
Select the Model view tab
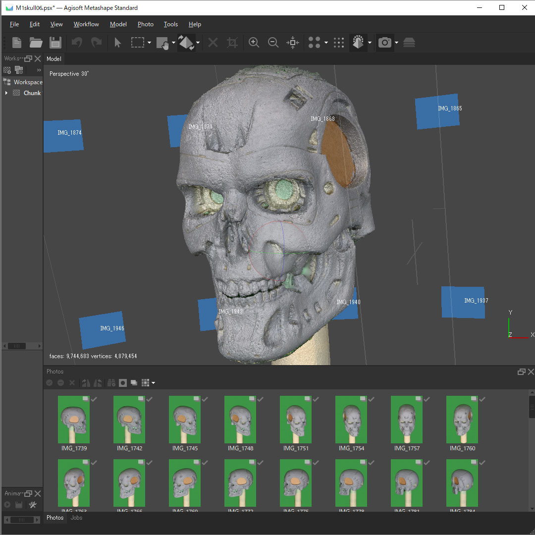54,58
